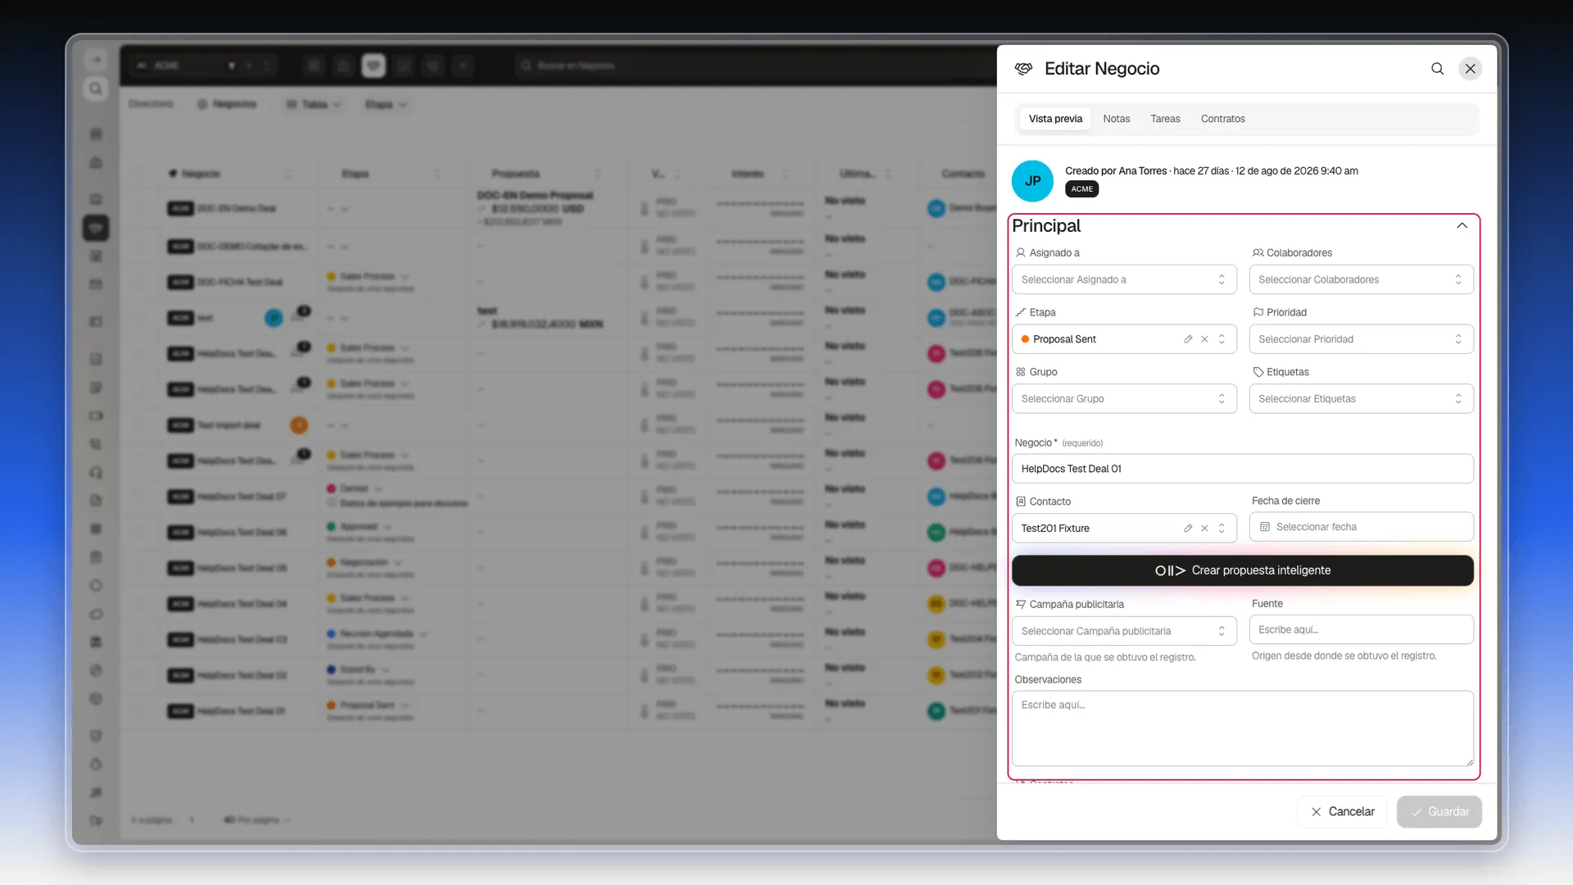Open search in Editar Negocio panel

(x=1437, y=69)
